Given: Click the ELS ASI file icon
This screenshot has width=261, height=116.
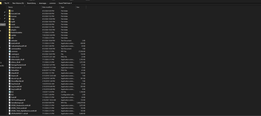Looking at the screenshot, I should (x=9, y=92).
